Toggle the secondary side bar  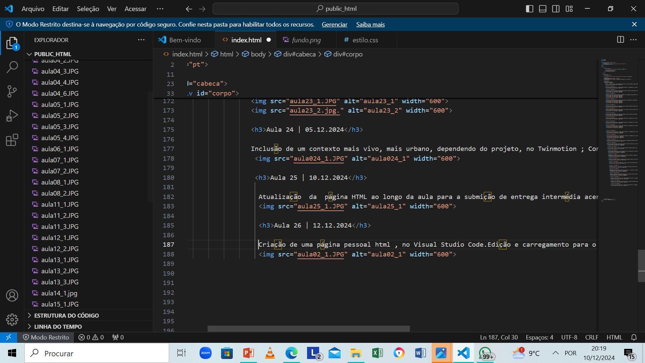click(x=556, y=9)
